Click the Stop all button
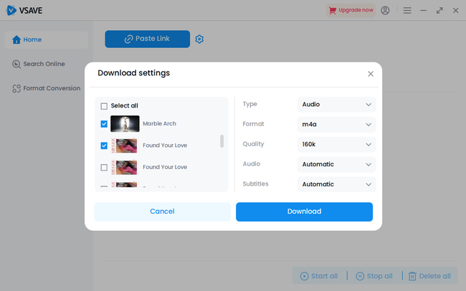Viewport: 466px width, 291px height. click(x=374, y=276)
